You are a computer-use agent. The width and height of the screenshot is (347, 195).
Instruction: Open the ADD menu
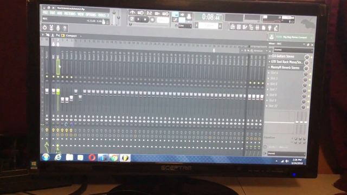tap(60, 14)
